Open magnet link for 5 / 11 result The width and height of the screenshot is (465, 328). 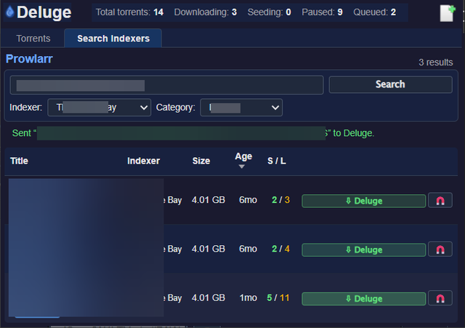(440, 298)
